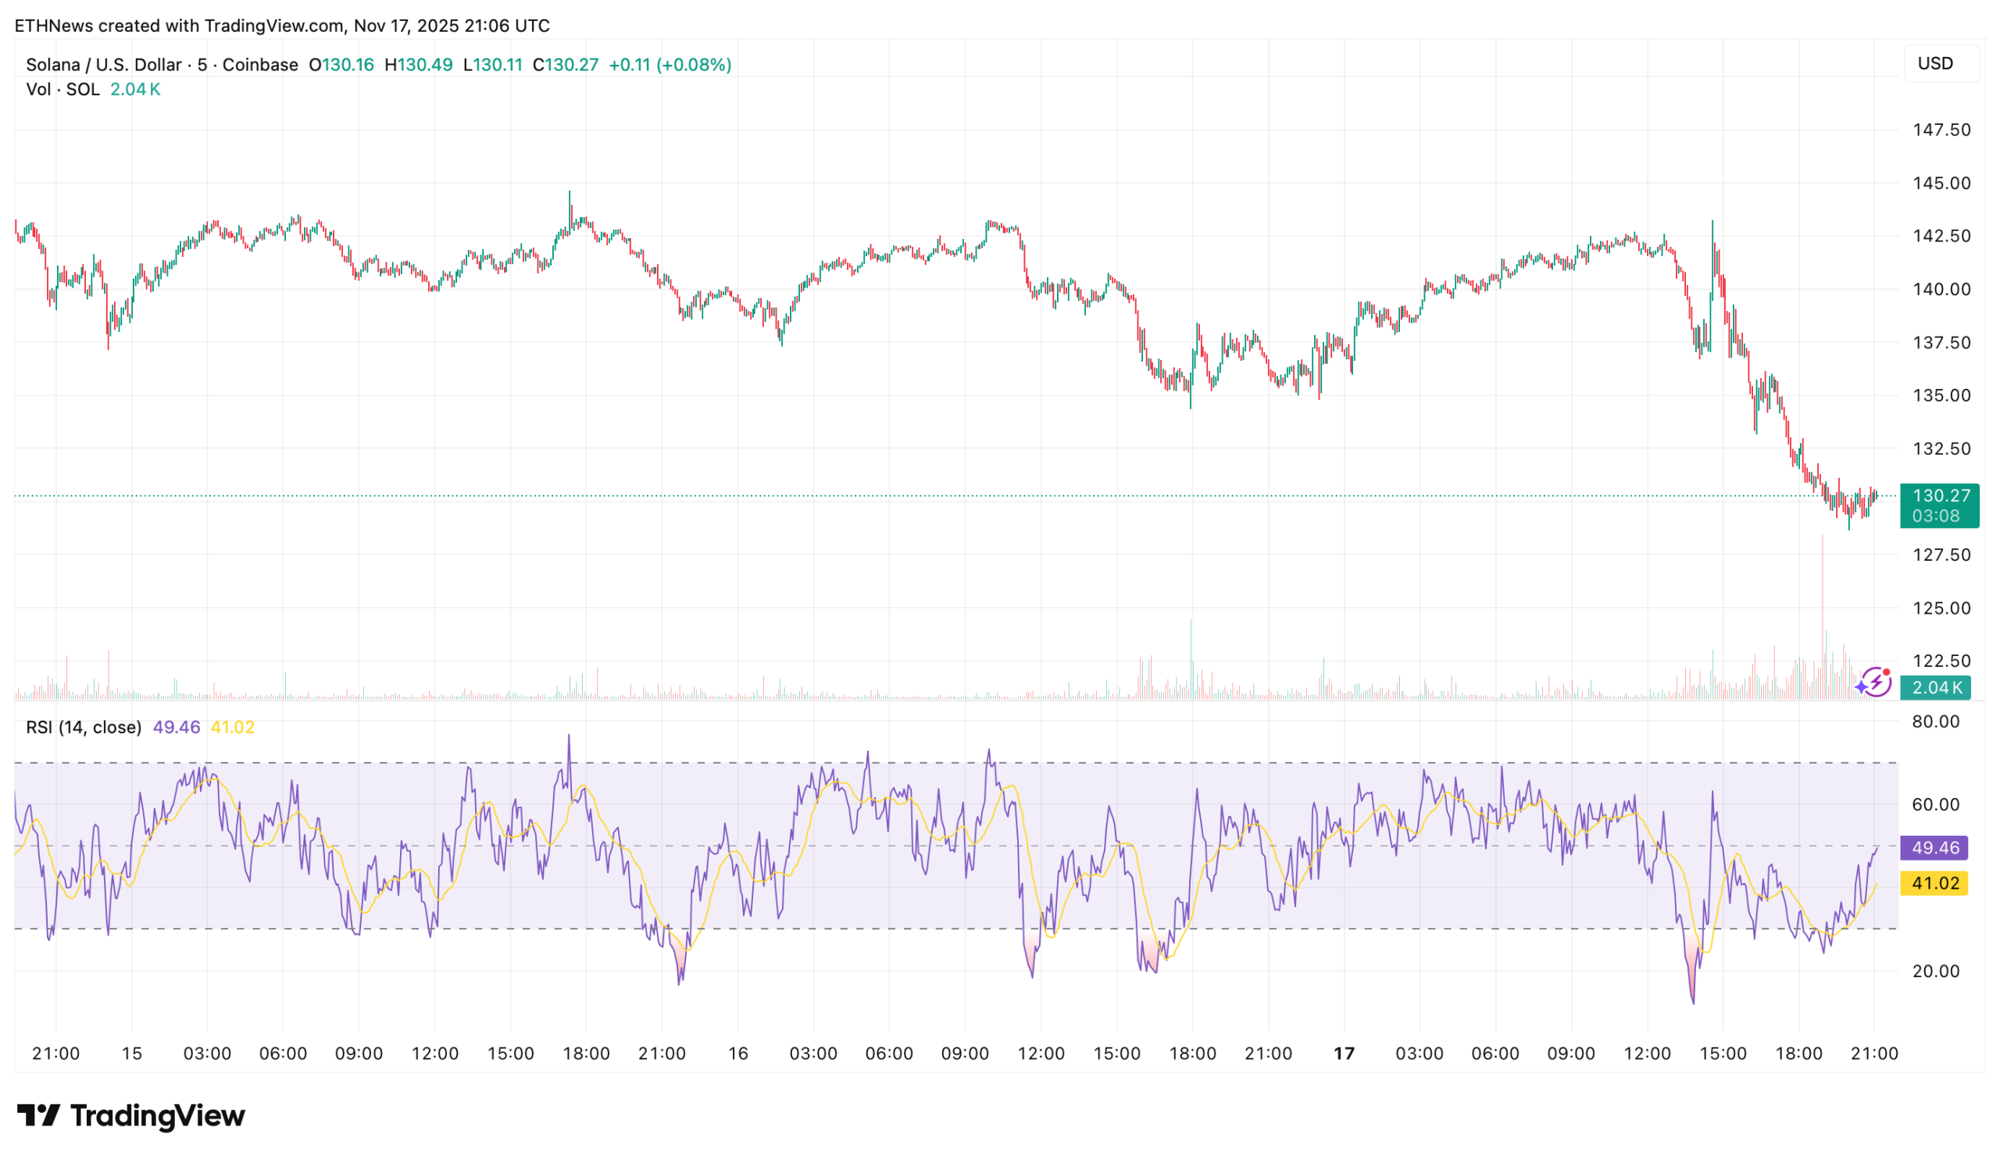Viewport: 2000px width, 1159px height.
Task: Click the 80.00 level on RSI scale
Action: coord(1936,722)
